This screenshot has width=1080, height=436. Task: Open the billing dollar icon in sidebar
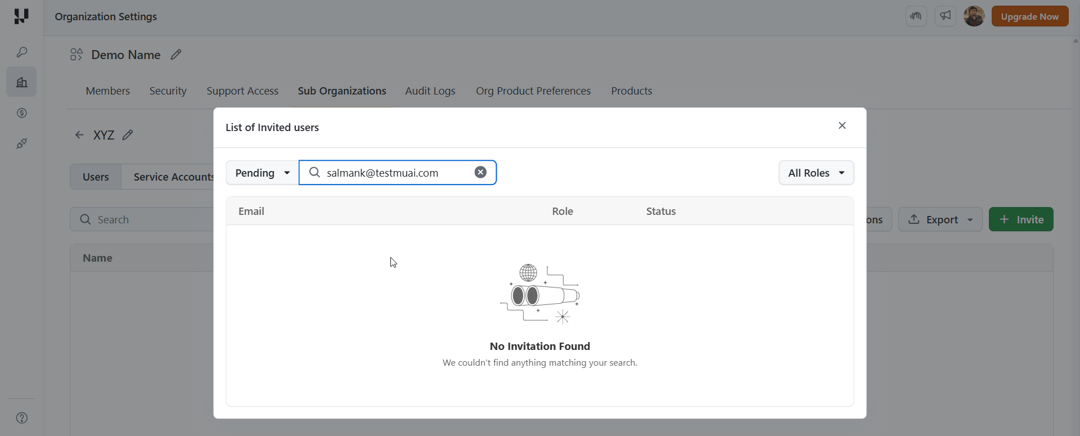click(22, 113)
